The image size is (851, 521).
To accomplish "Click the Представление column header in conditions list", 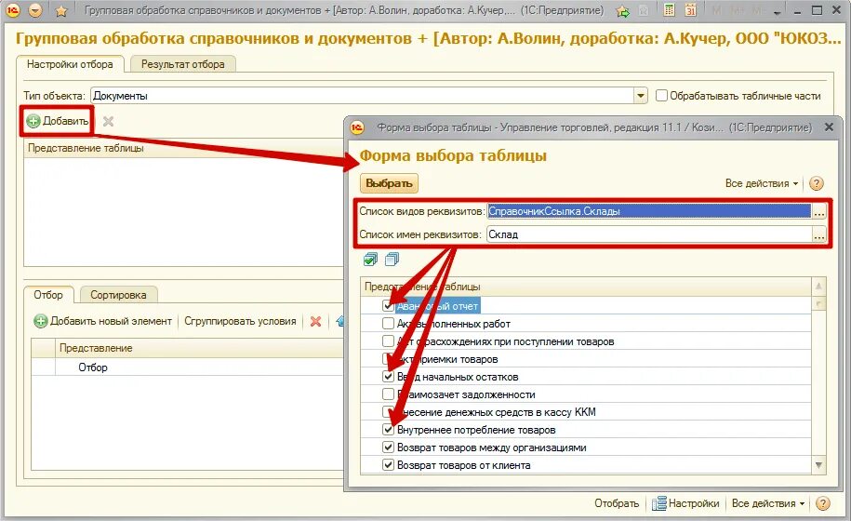I will click(x=200, y=348).
